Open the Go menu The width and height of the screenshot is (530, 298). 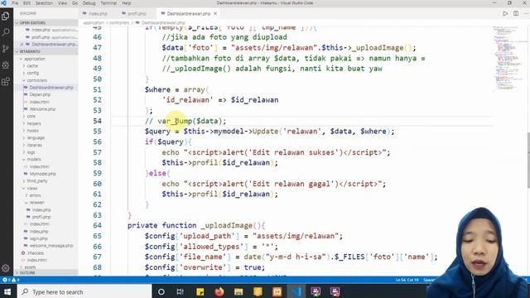75,3
